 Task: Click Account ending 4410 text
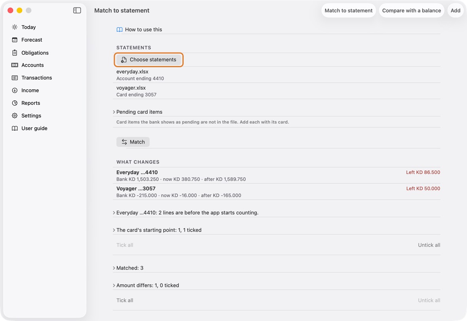pyautogui.click(x=140, y=79)
